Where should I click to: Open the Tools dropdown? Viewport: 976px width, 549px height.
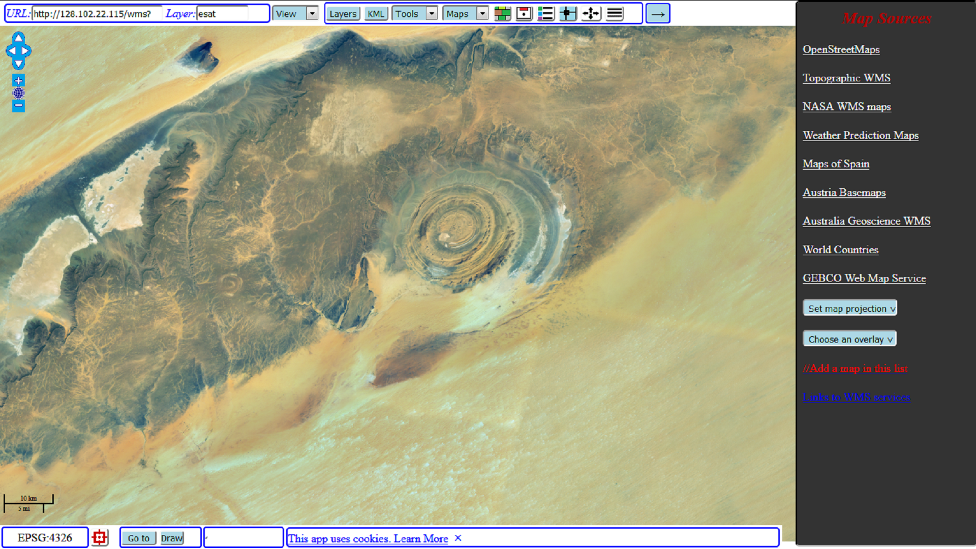click(x=414, y=14)
